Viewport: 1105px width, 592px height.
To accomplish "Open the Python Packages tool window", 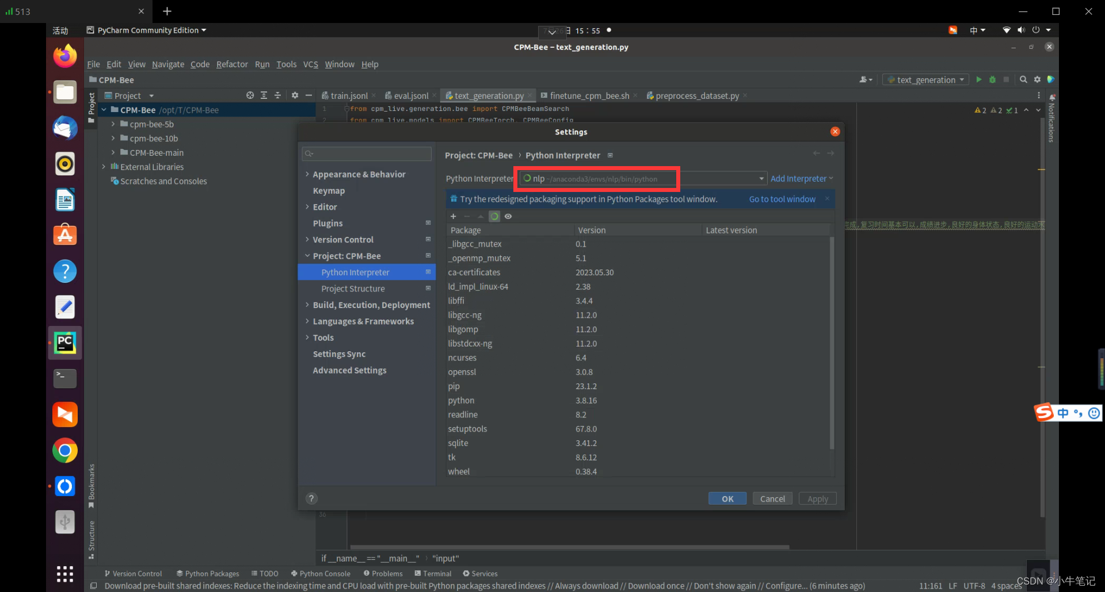I will tap(208, 574).
